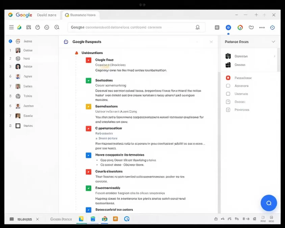Viewport: 285px width, 228px height.
Task: Close the ISLaopes item with its X
Action: point(37,219)
